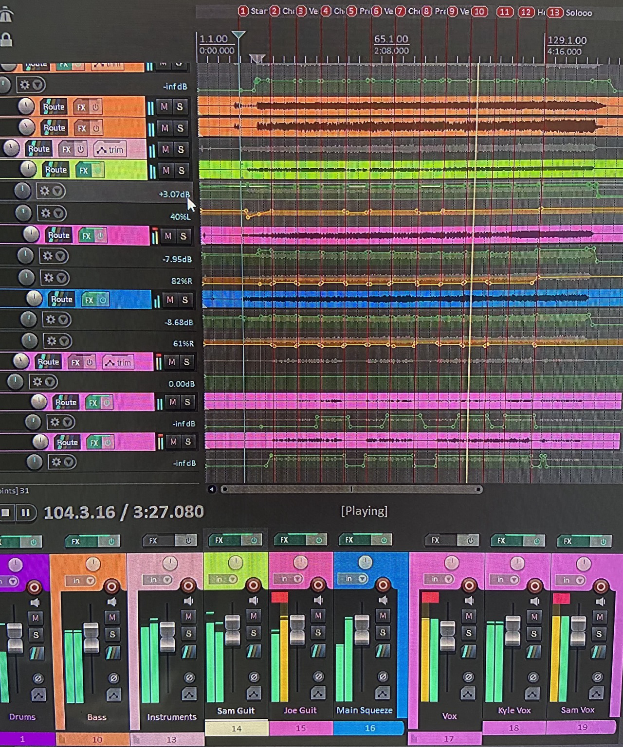The width and height of the screenshot is (623, 747).
Task: Click the Sam Vox volume fader handle
Action: coord(578,631)
